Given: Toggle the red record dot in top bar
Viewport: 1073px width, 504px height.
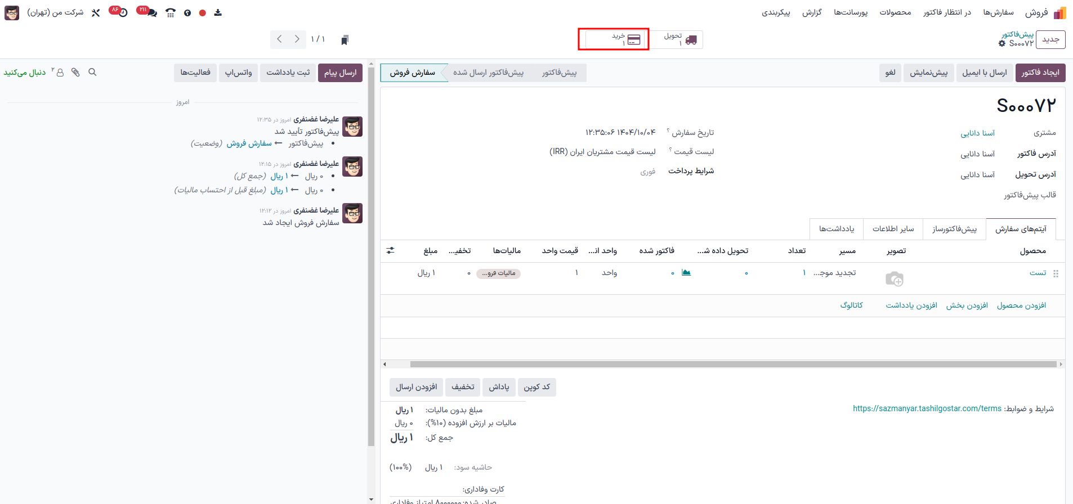Looking at the screenshot, I should [203, 13].
